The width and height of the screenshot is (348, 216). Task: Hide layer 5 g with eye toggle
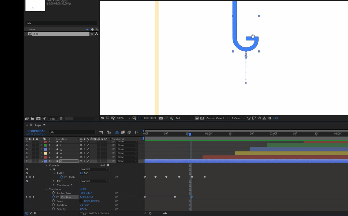[x=27, y=149]
